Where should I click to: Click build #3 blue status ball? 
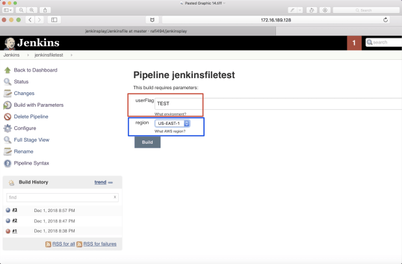pos(8,210)
